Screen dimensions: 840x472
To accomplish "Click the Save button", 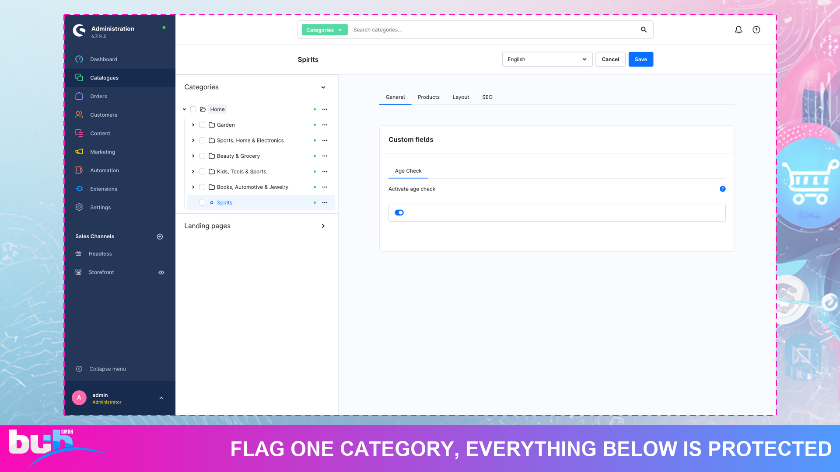I will (641, 59).
